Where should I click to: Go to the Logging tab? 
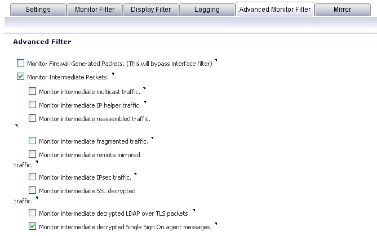point(206,10)
